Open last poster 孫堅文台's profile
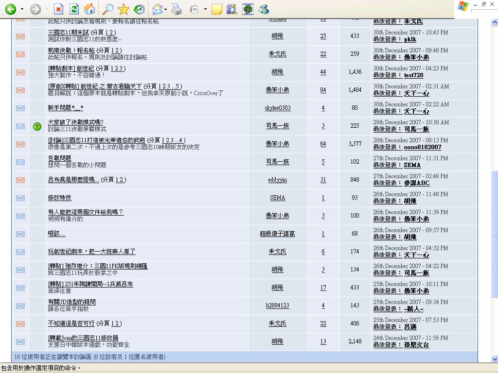The height and width of the screenshot is (373, 498). coord(416,345)
